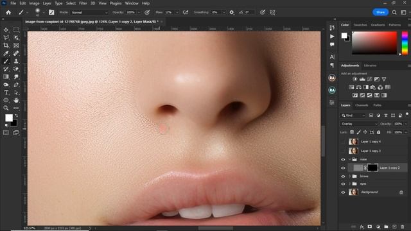411x231 pixels.
Task: Show Layer 1 copy 4 visibility
Action: (343, 142)
